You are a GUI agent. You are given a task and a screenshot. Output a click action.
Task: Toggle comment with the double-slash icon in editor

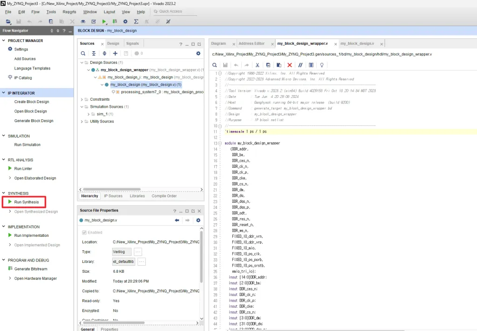pos(300,65)
